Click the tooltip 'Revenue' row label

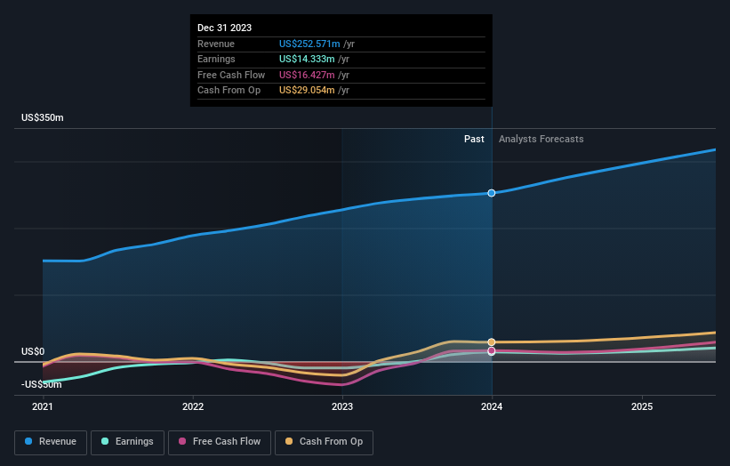216,44
